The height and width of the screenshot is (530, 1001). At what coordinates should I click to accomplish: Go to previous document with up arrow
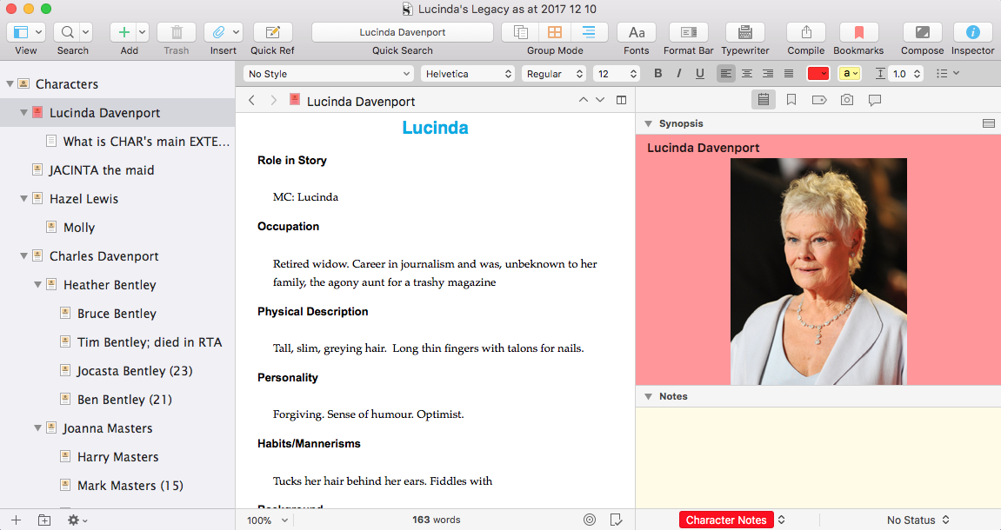point(584,100)
